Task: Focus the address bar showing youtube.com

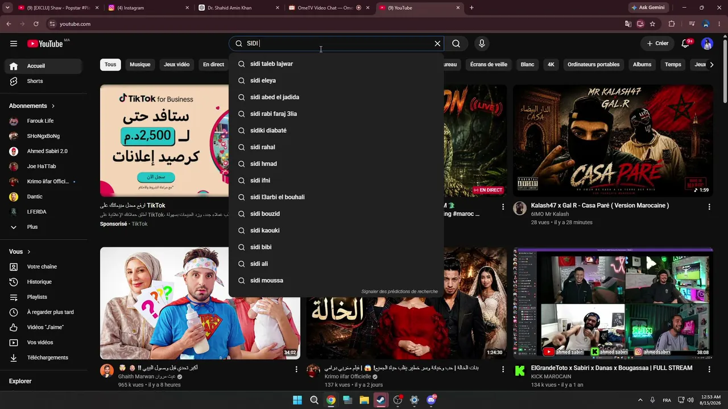Action: click(x=336, y=24)
